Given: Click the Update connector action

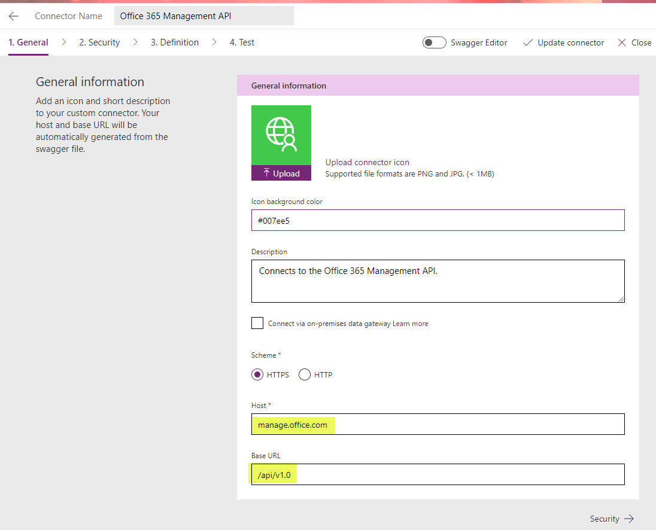Looking at the screenshot, I should (570, 42).
